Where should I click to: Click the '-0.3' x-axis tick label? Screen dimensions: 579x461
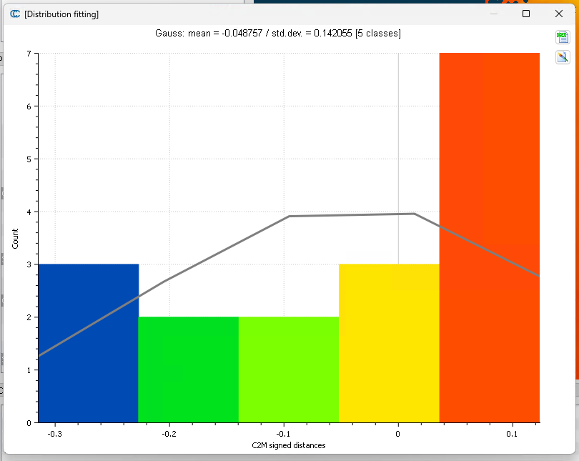(54, 434)
